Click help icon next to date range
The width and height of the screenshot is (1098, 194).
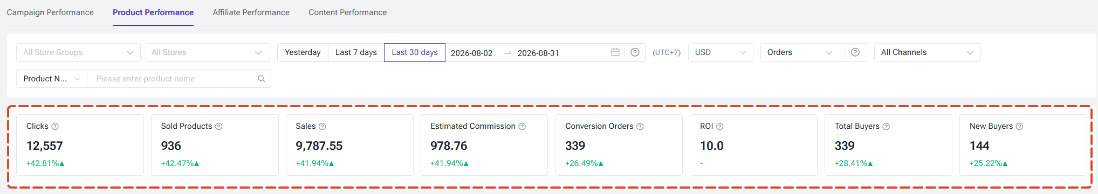635,52
